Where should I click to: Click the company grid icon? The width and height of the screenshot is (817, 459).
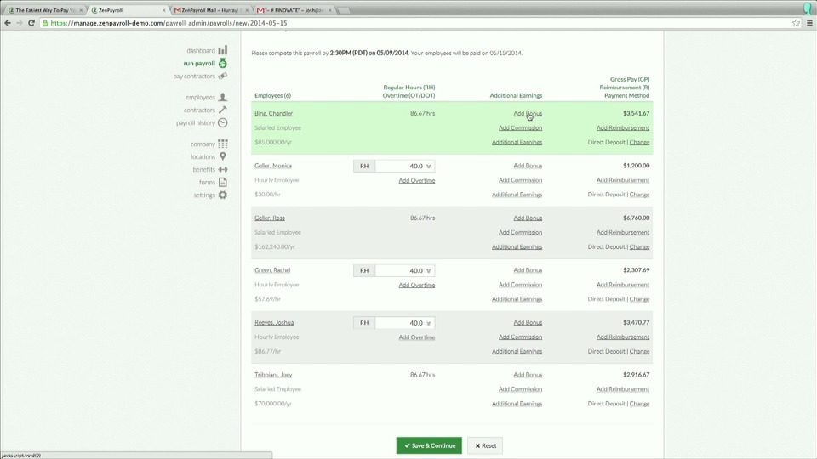pos(222,144)
